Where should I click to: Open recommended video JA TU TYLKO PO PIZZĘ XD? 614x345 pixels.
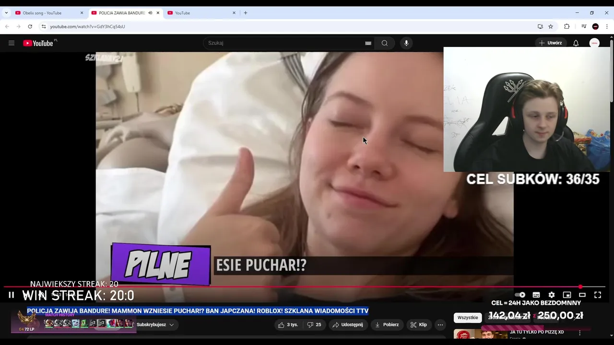point(537,332)
